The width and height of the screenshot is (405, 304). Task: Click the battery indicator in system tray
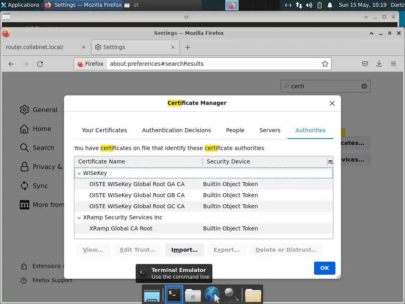320,5
